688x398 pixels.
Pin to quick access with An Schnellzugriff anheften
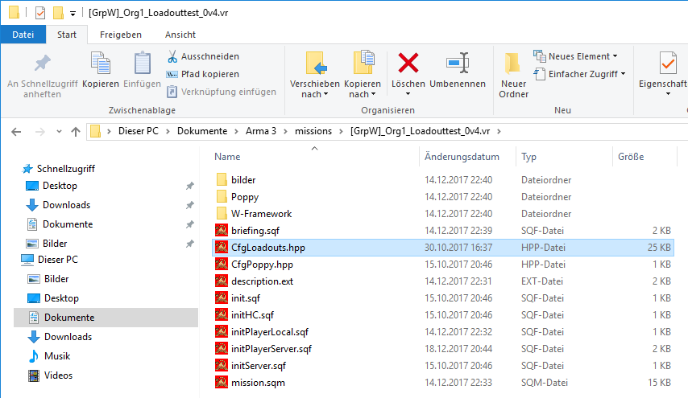[x=42, y=75]
